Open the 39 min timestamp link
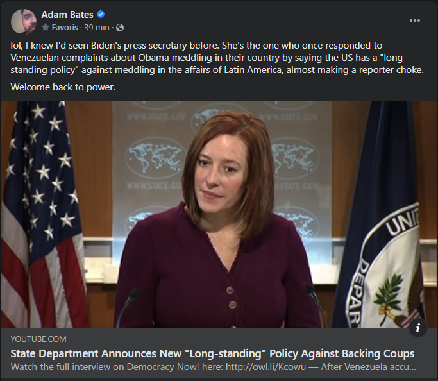This screenshot has height=381, width=438. click(x=97, y=28)
